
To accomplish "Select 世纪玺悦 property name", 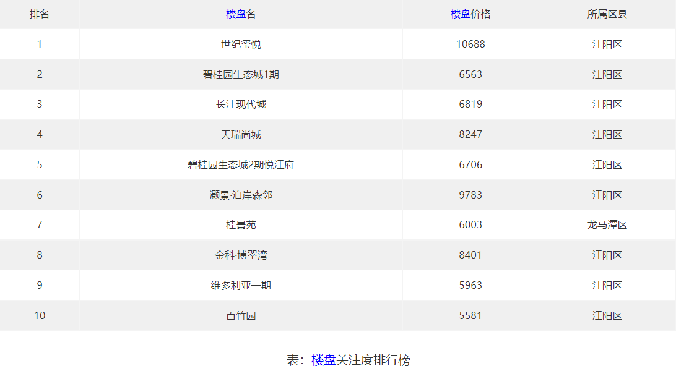I will pyautogui.click(x=241, y=45).
